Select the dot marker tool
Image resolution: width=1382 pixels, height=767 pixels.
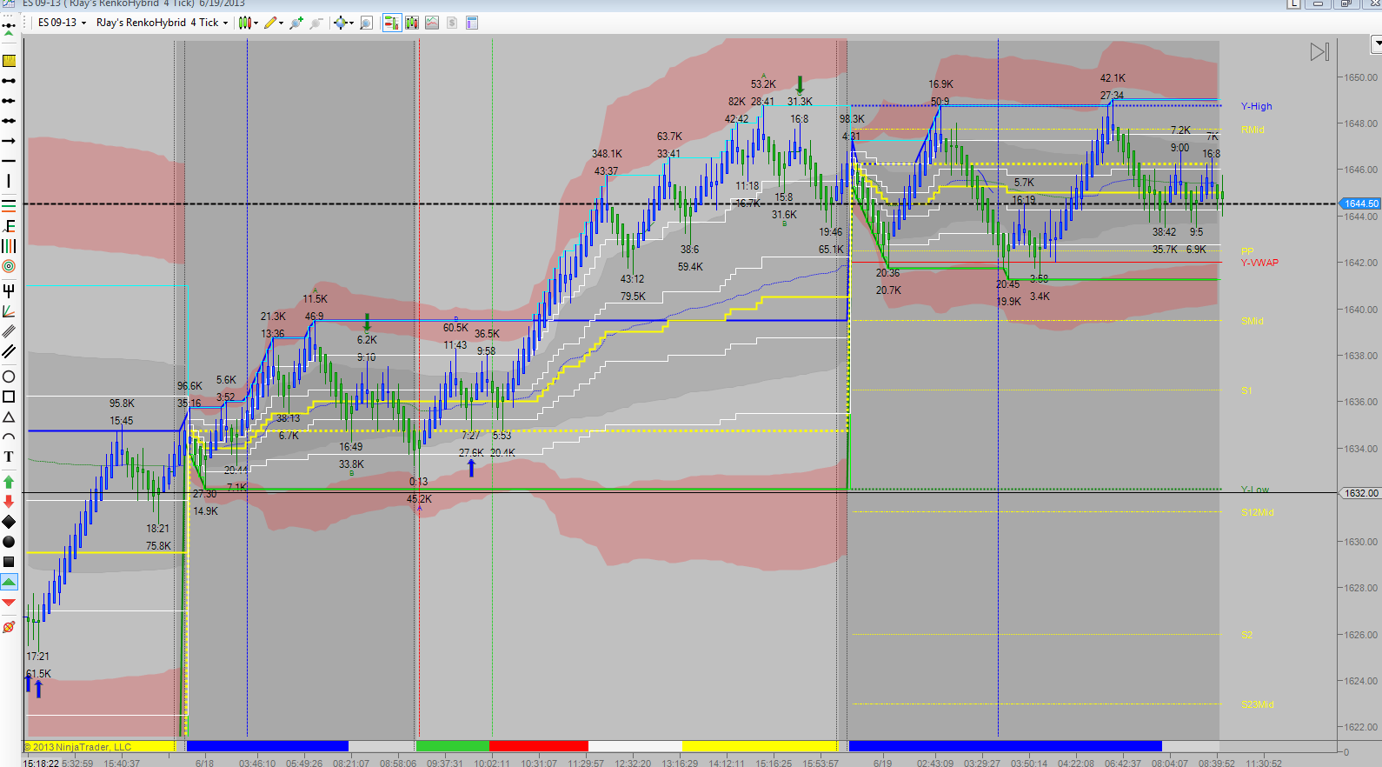coord(9,542)
